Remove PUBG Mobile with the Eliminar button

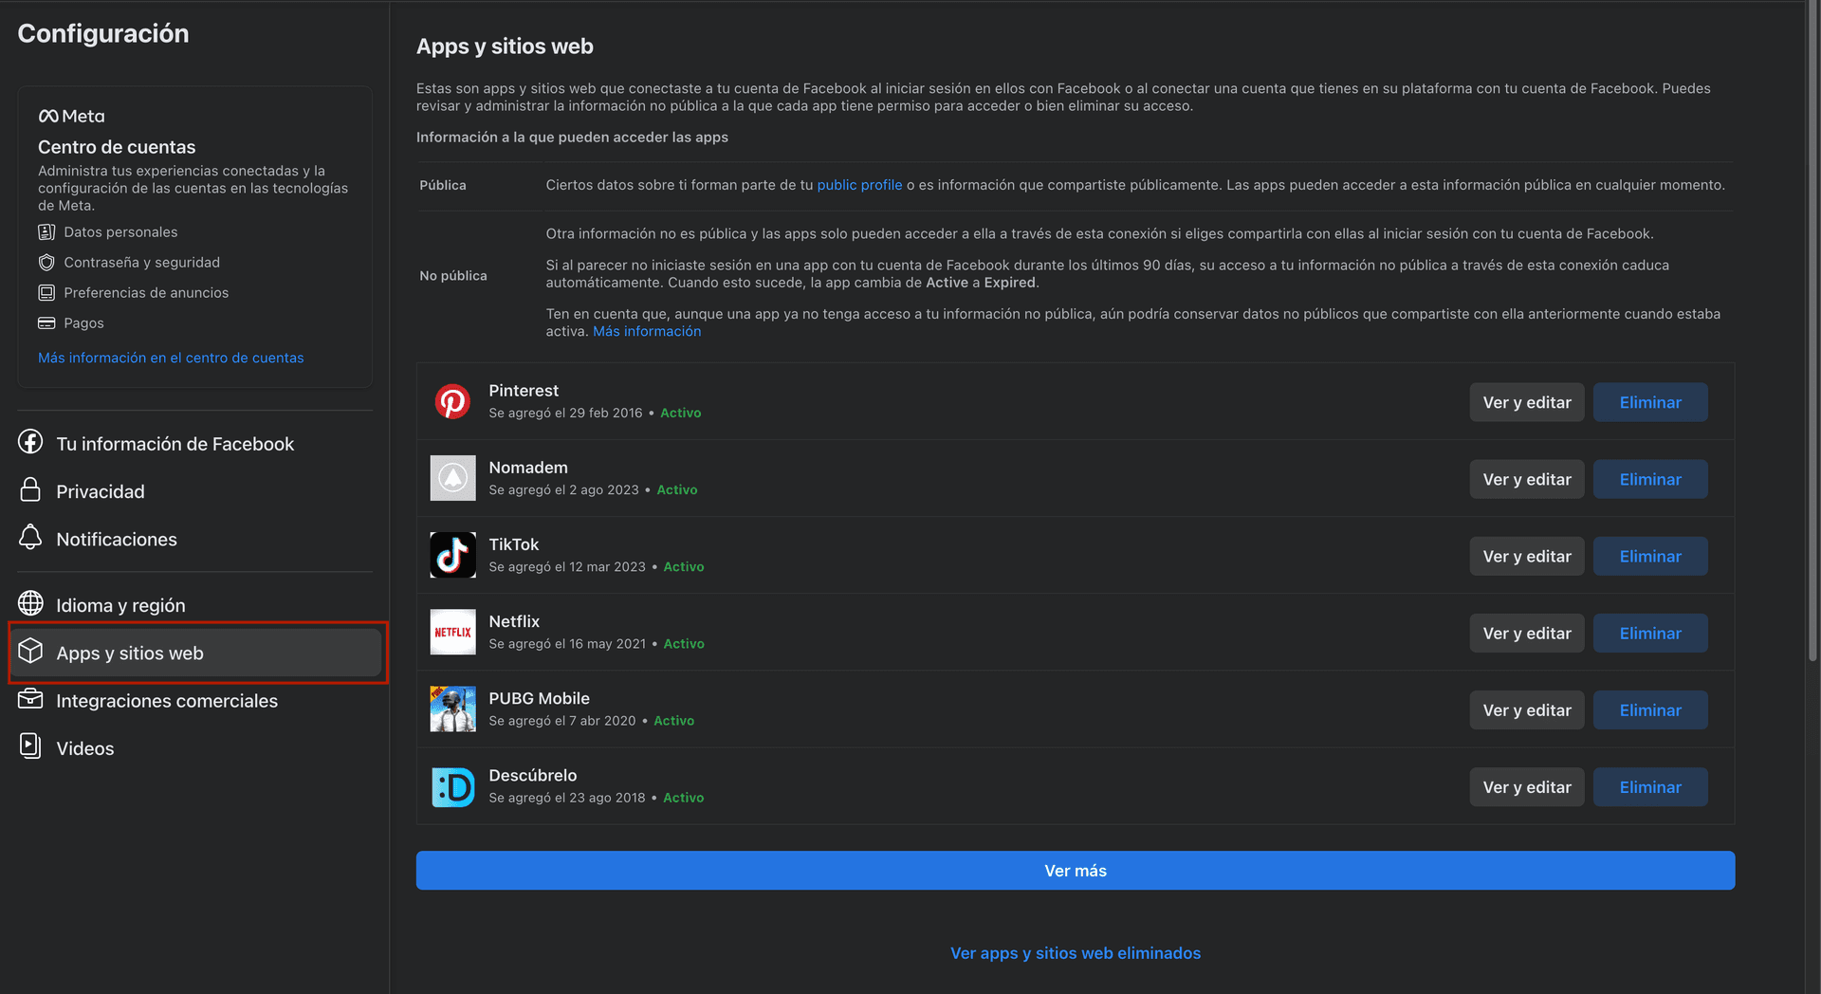tap(1650, 710)
